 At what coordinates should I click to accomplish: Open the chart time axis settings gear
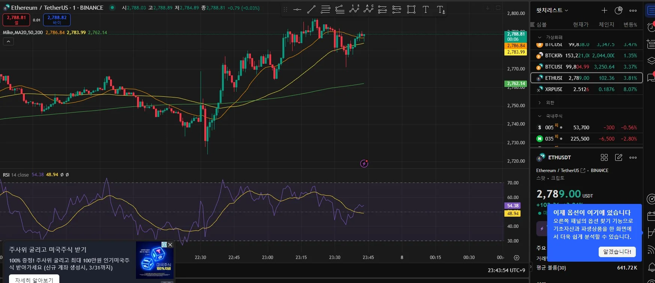(516, 258)
